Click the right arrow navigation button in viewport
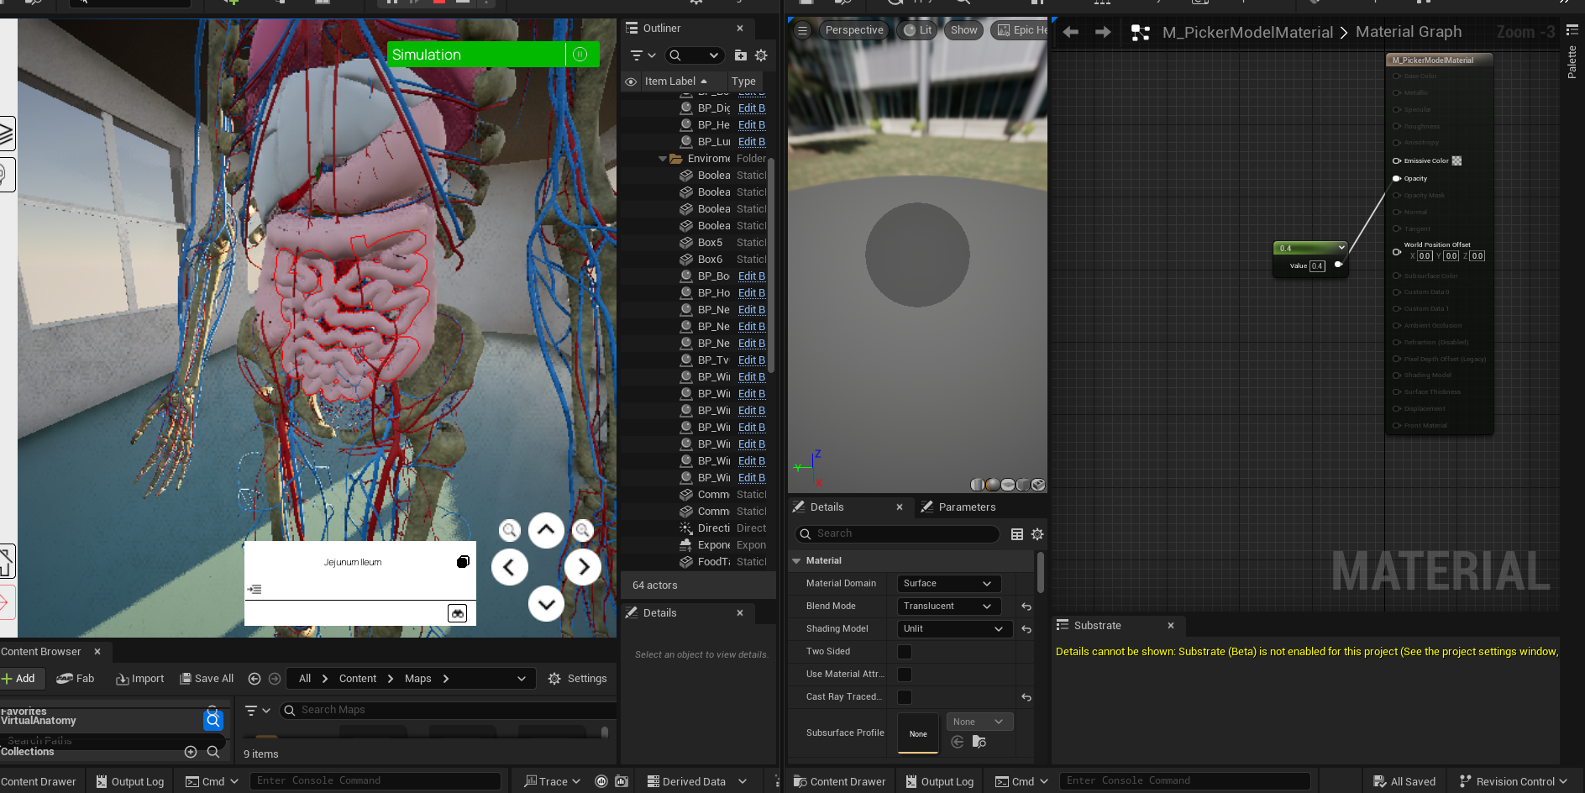Screen dimensions: 1585x793 tap(583, 567)
